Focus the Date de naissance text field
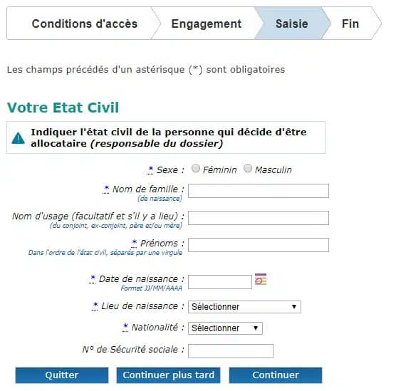 [x=220, y=282]
